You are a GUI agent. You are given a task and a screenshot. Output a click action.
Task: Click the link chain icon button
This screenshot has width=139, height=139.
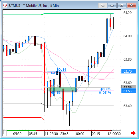[x=102, y=5]
